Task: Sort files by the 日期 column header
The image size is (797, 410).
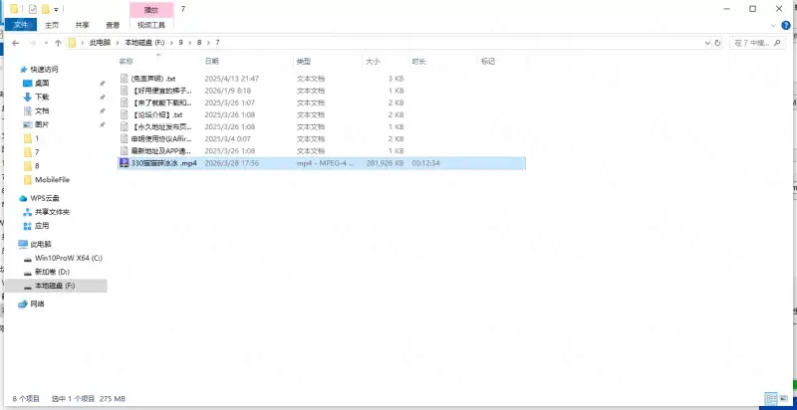Action: 211,61
